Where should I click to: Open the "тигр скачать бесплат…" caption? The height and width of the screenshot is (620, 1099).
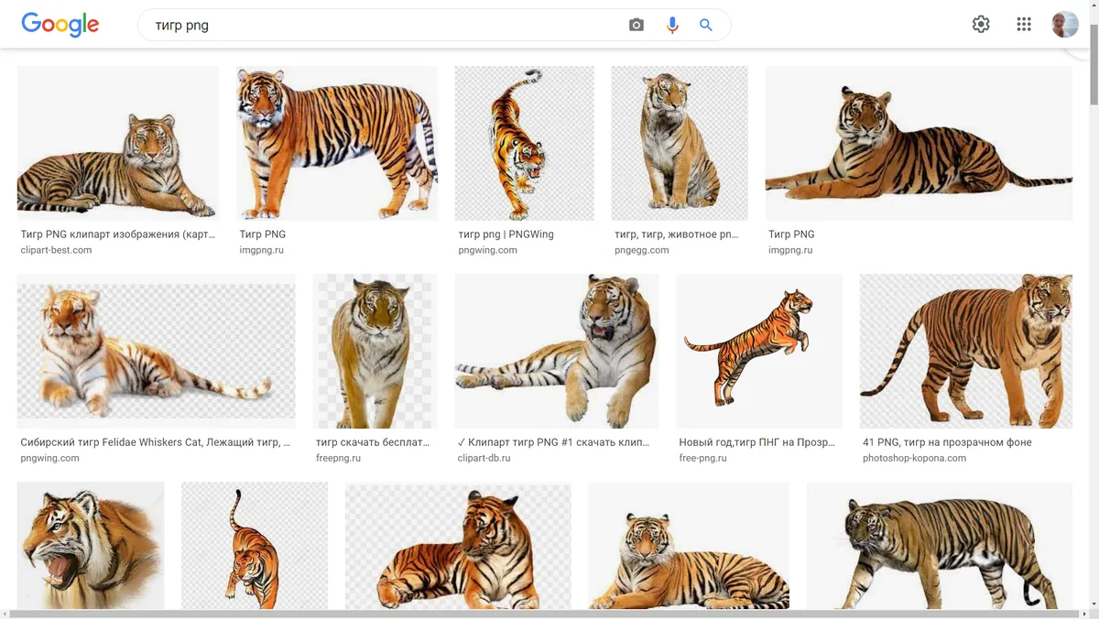coord(373,442)
